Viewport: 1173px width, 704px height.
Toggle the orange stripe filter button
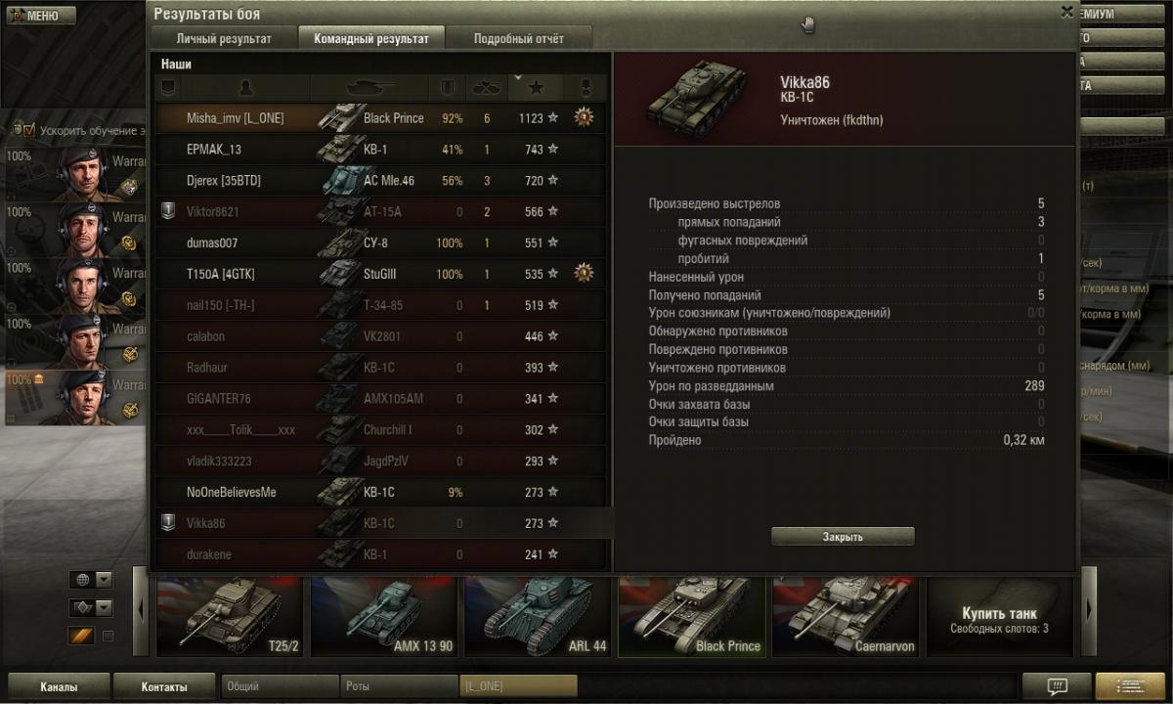[81, 637]
